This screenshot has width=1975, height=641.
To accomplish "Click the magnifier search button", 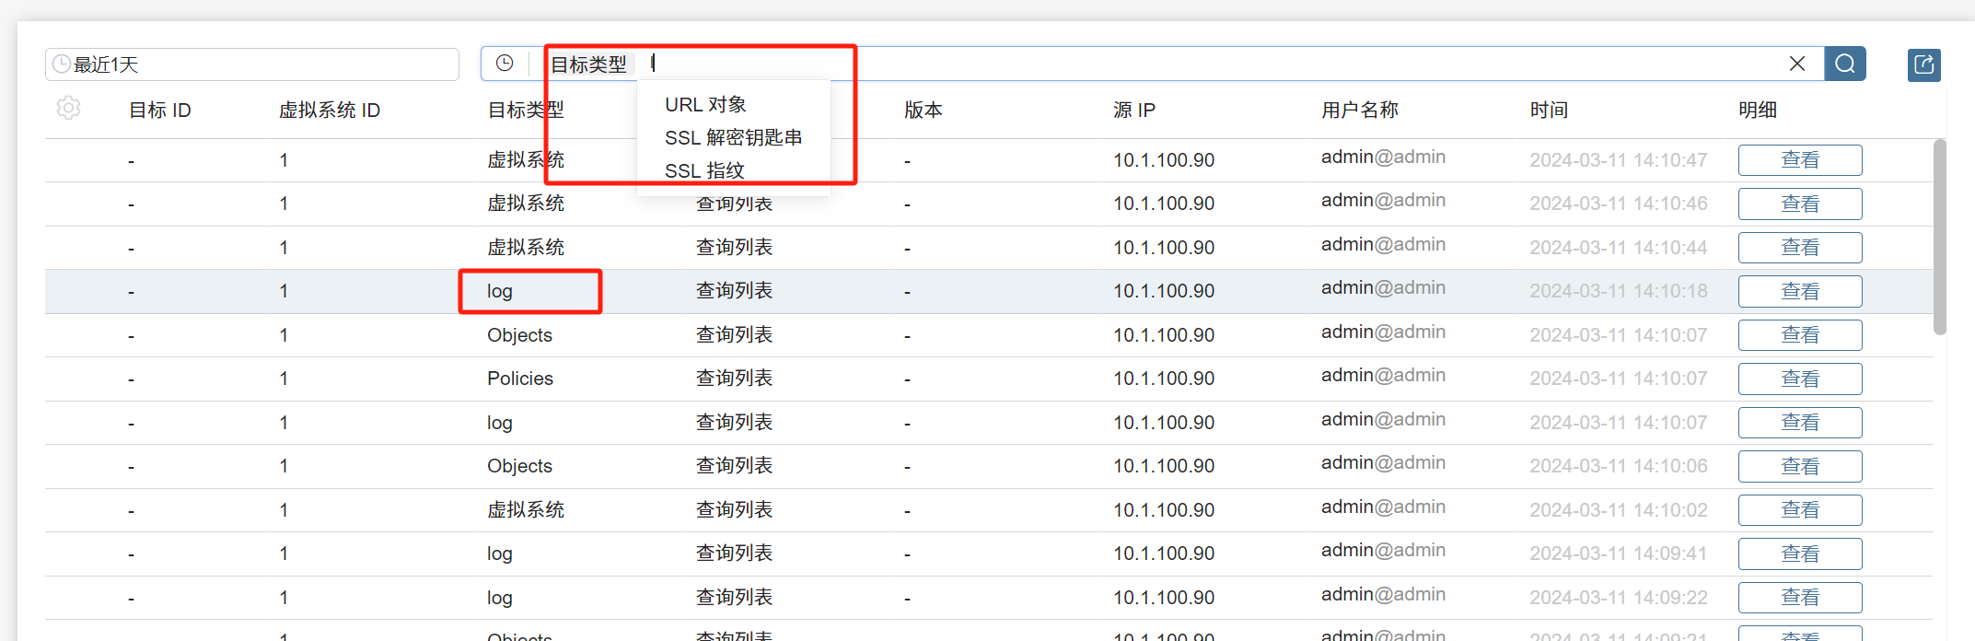I will (x=1844, y=64).
